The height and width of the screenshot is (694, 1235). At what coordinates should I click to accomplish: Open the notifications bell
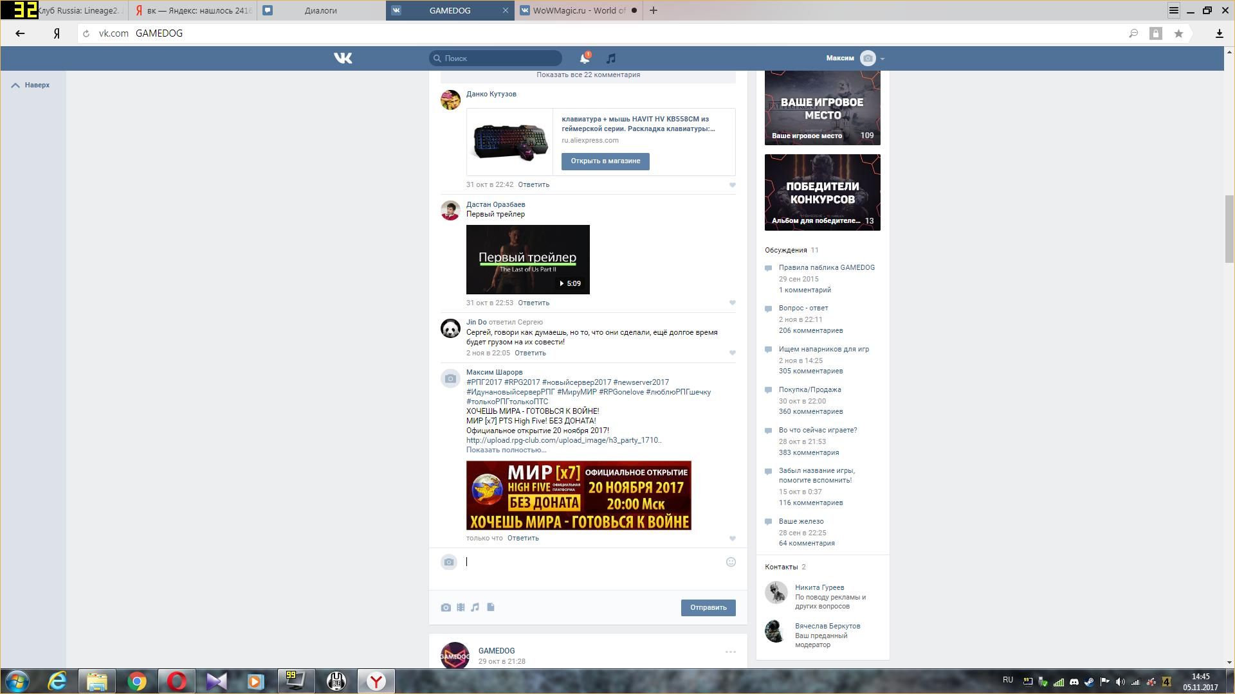(584, 58)
